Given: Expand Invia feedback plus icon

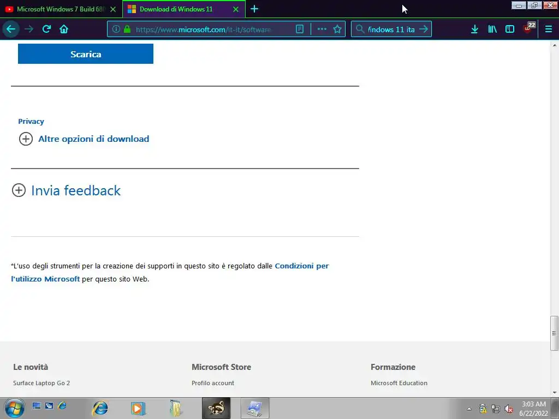Looking at the screenshot, I should (19, 190).
